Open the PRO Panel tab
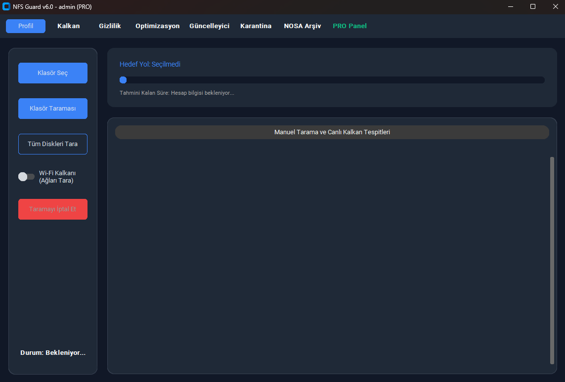 (349, 26)
